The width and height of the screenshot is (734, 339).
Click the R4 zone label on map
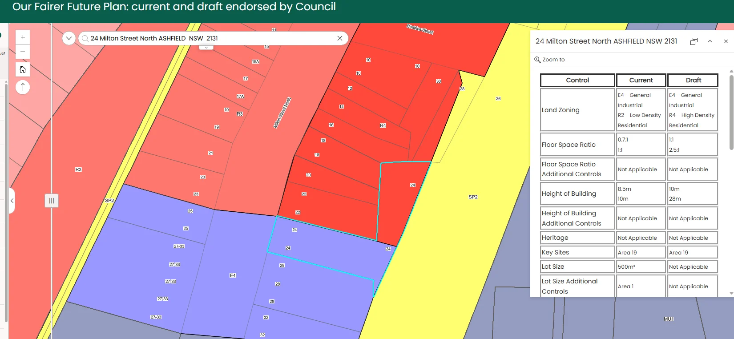point(383,125)
